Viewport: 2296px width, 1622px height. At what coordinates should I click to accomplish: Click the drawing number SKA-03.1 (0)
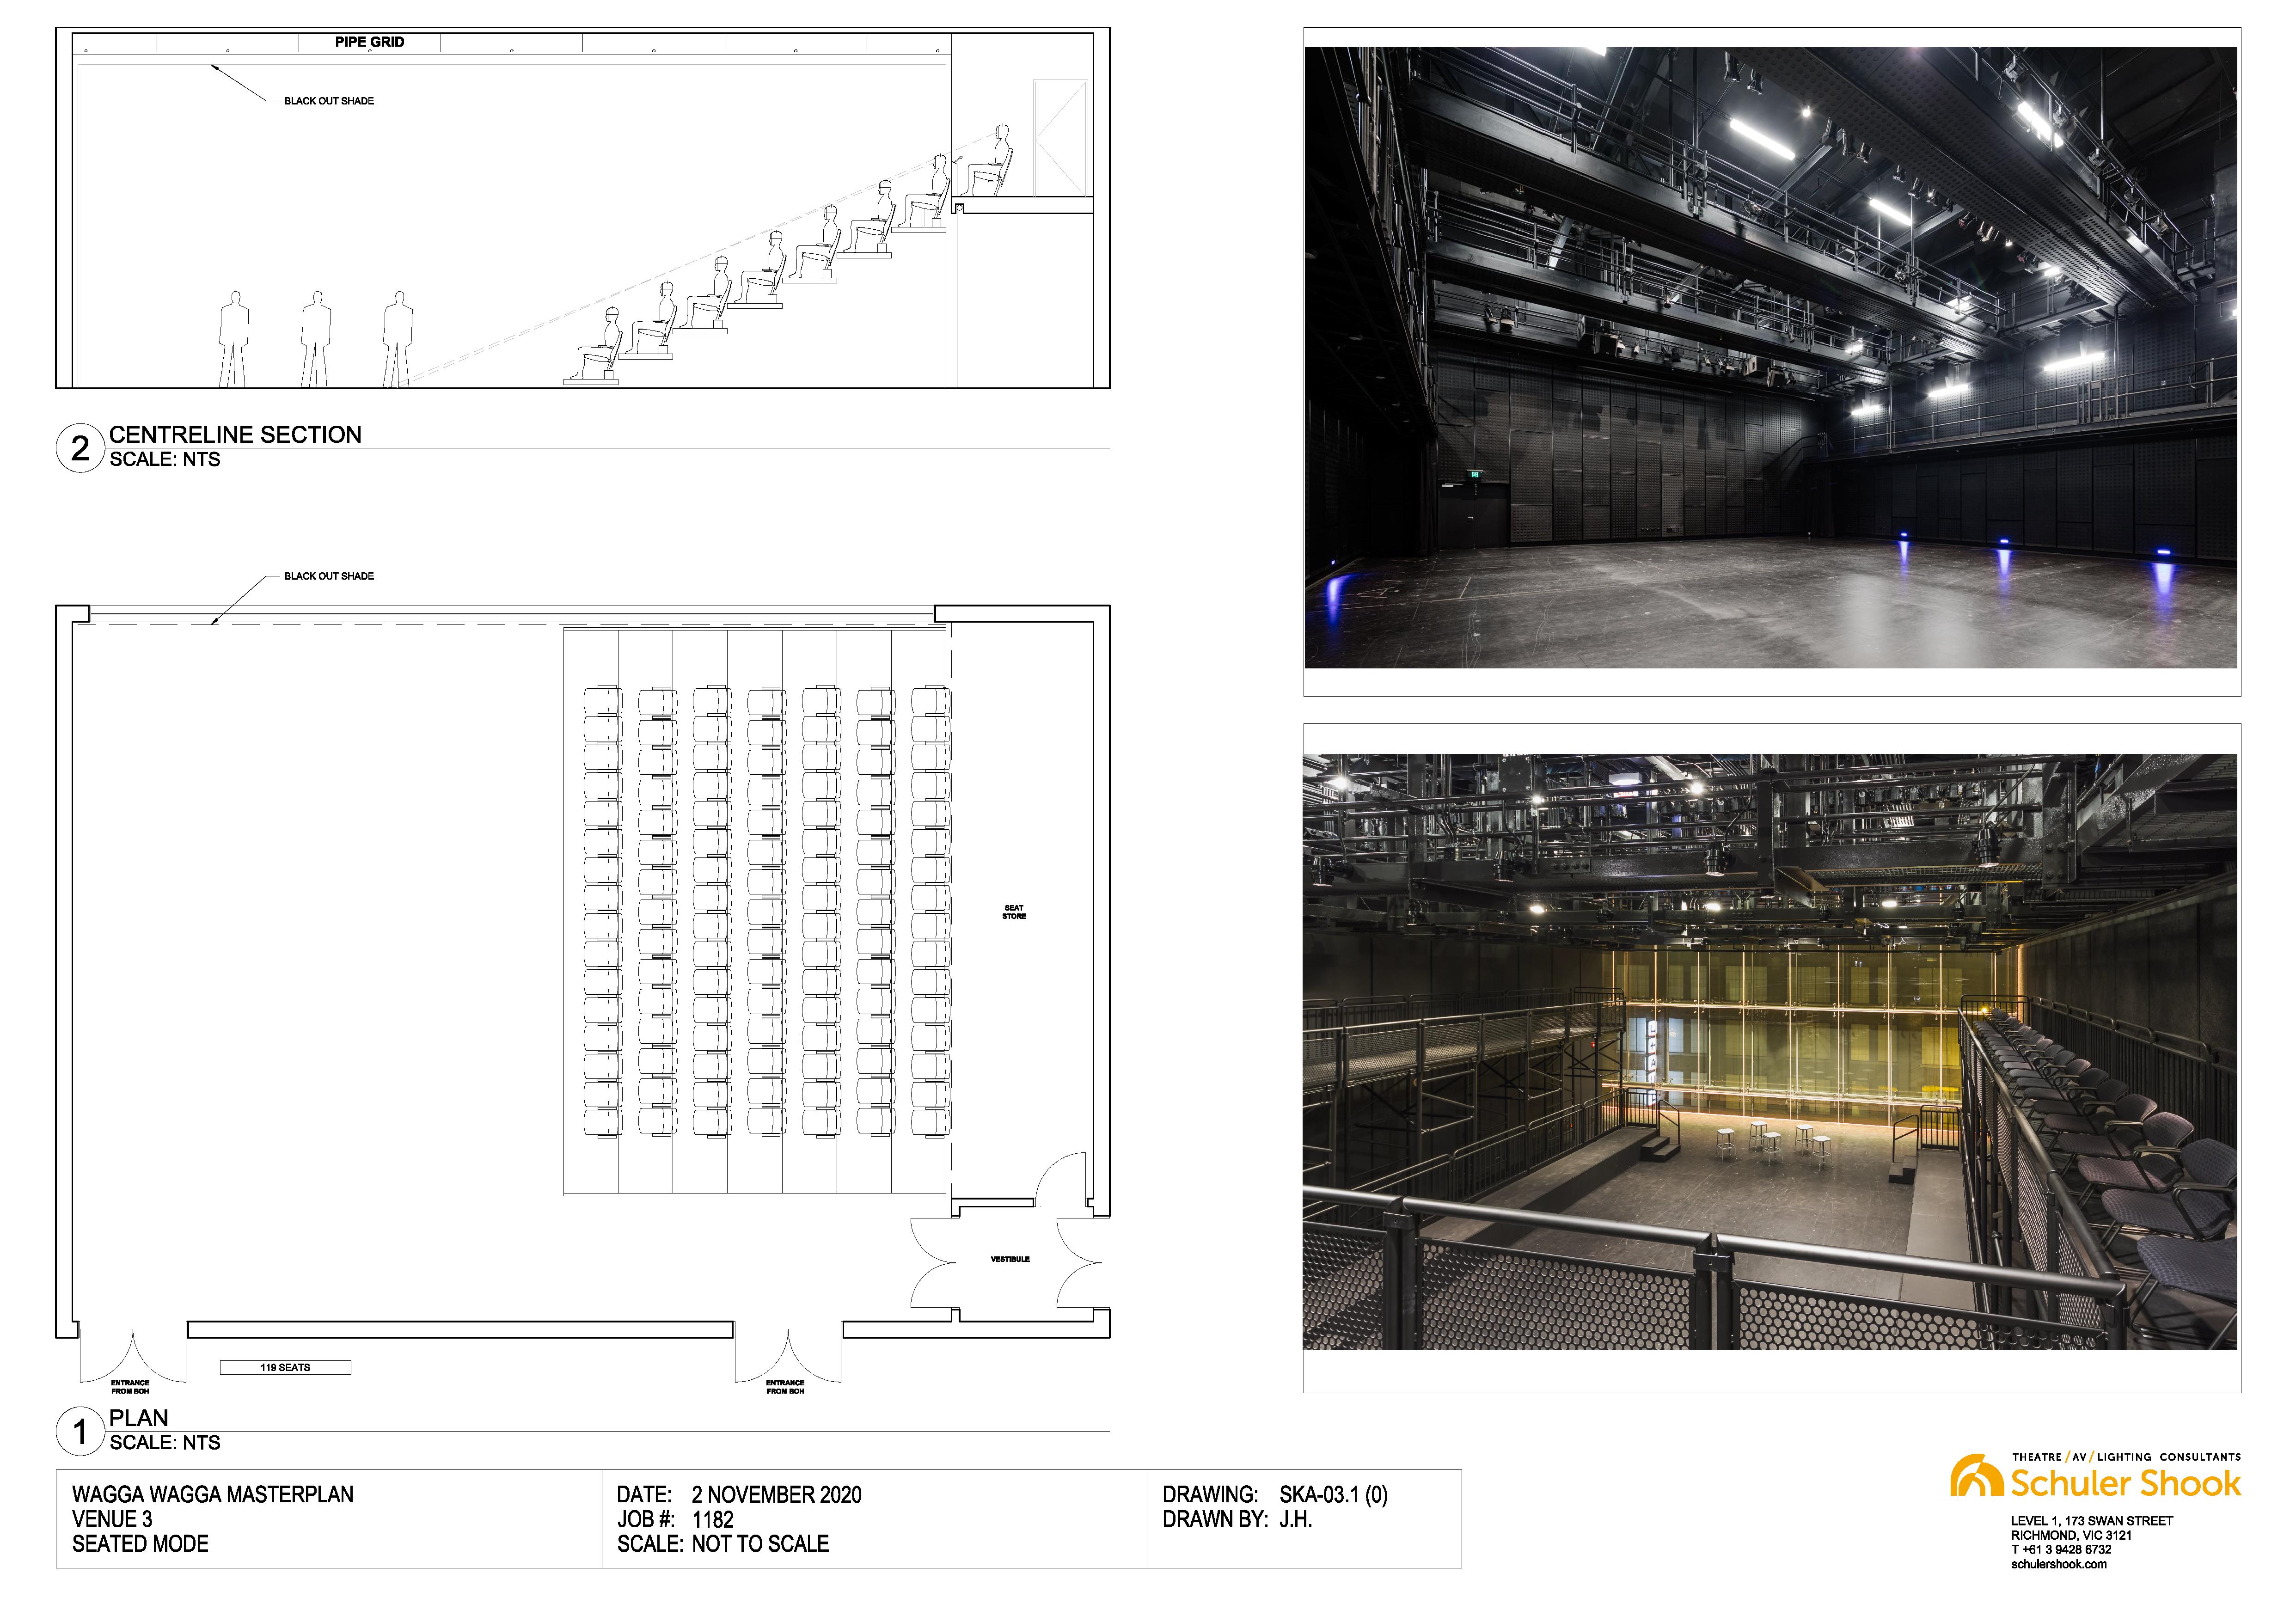pyautogui.click(x=1333, y=1494)
